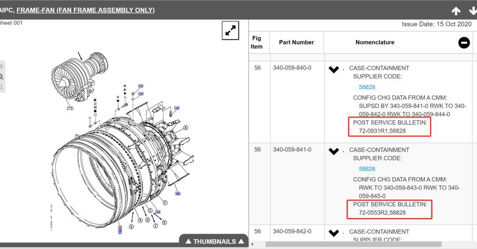477x249 pixels.
Task: Open supplier code 58828 under 340-059-840-0
Action: tap(367, 87)
